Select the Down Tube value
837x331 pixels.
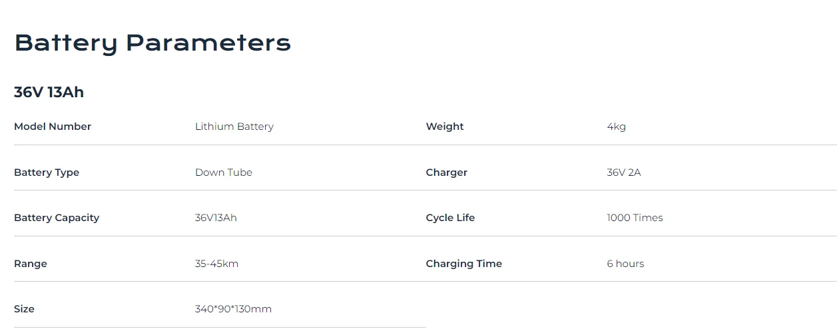tap(224, 172)
